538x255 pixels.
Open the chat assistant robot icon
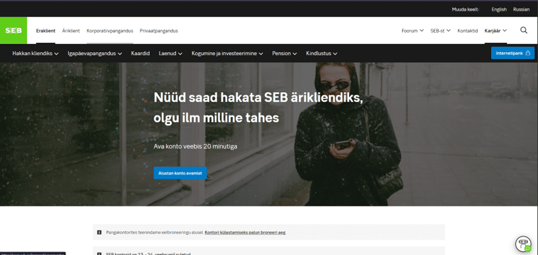[523, 244]
